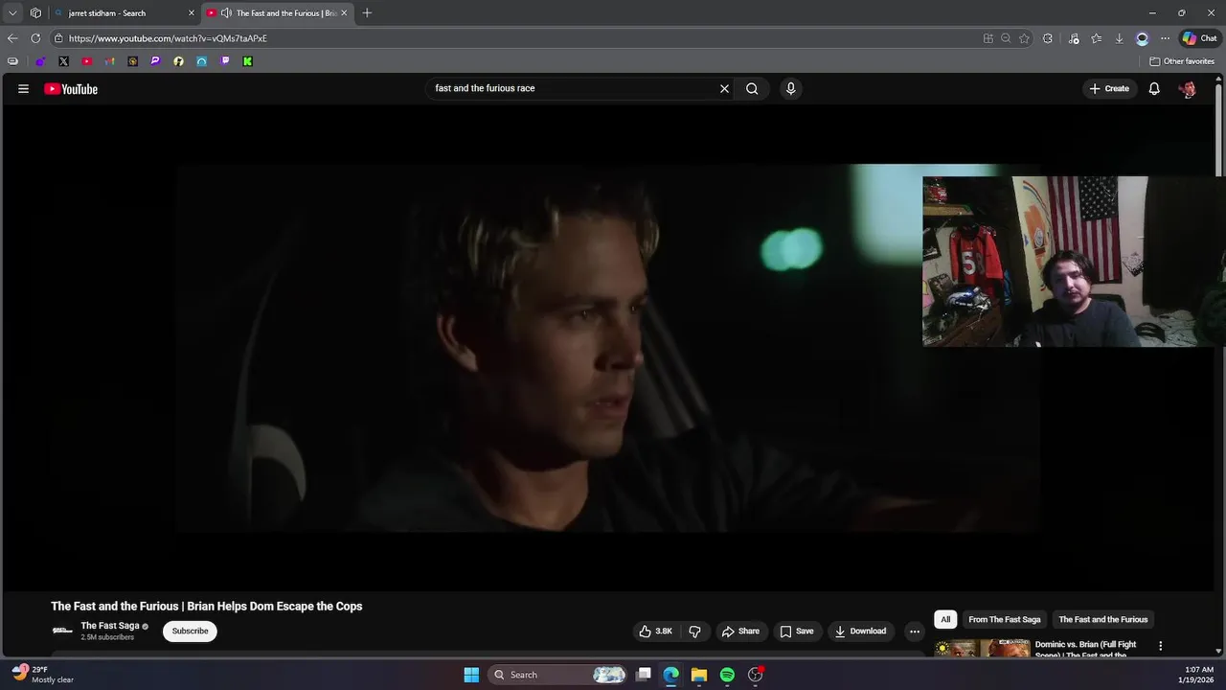
Task: Subscribe to The Fast Saga
Action: click(x=190, y=631)
